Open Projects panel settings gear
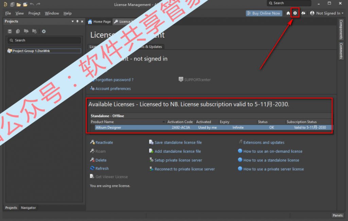 [x=44, y=31]
